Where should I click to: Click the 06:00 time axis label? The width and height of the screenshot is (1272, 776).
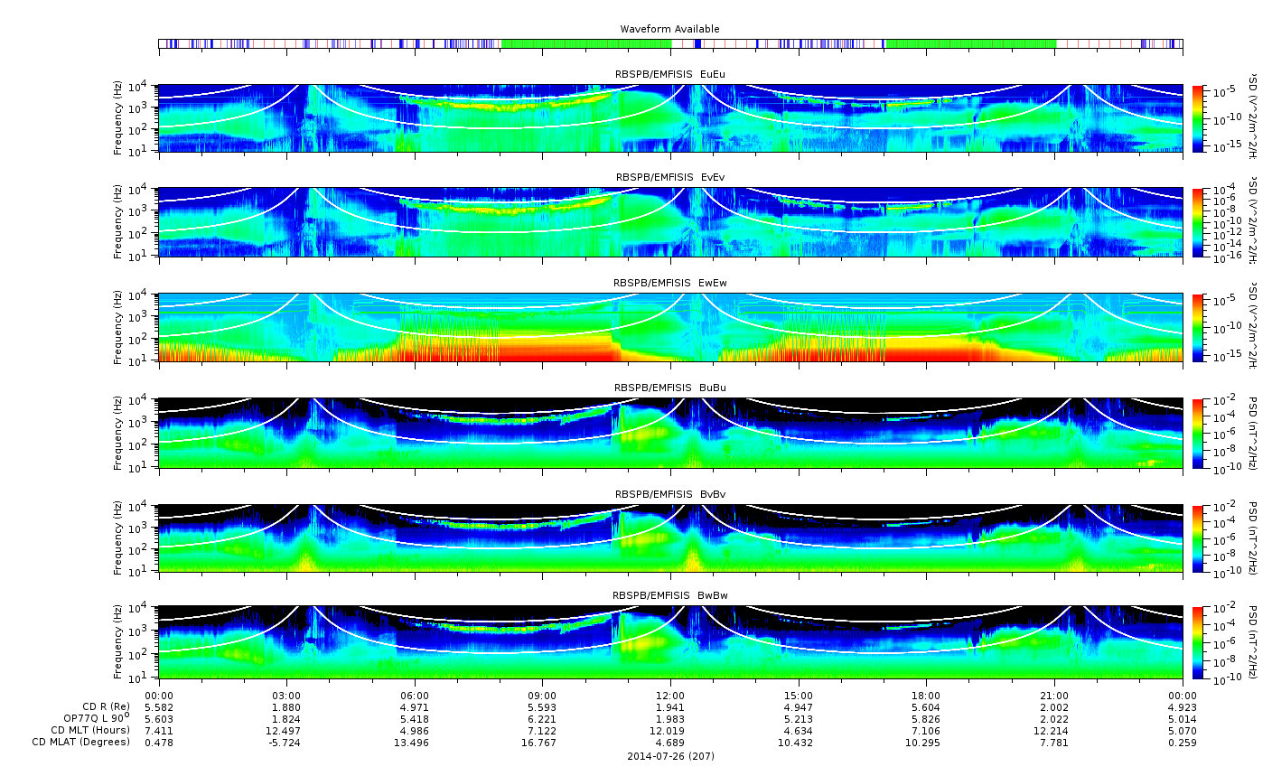point(415,695)
